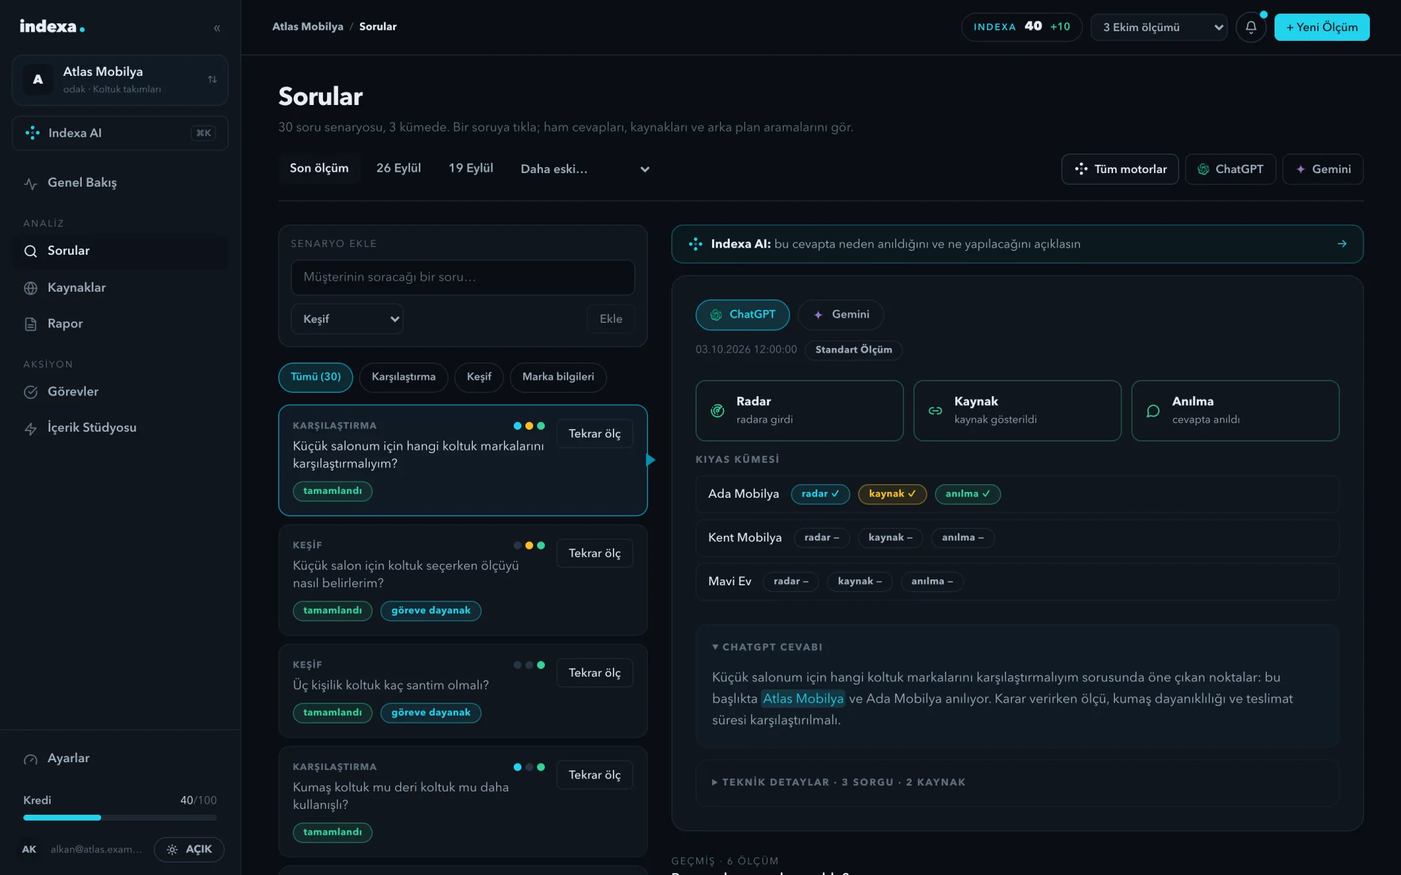Click the Indexa AI sparkle icon in sidebar
The image size is (1401, 875).
(32, 133)
